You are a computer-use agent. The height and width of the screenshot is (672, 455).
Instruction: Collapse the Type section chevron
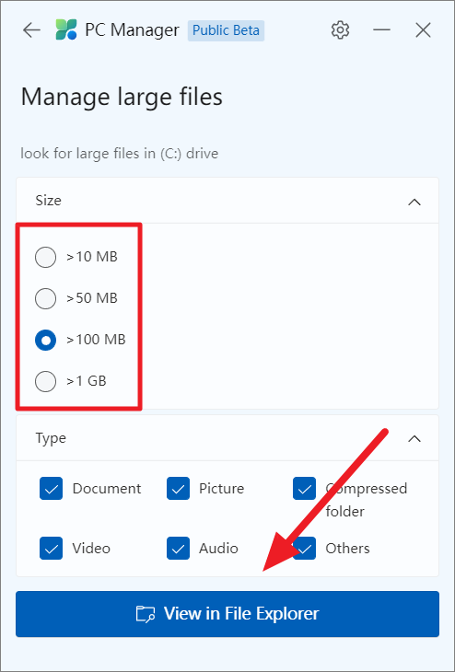pyautogui.click(x=414, y=439)
